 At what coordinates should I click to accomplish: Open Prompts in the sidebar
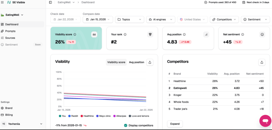point(22,31)
